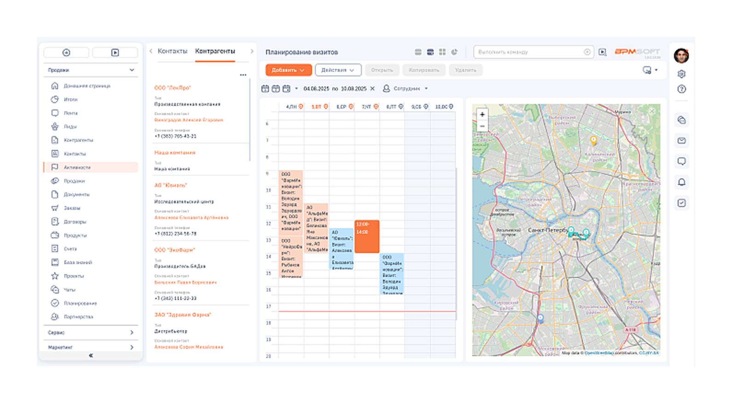Image resolution: width=732 pixels, height=403 pixels.
Task: Expand the Добавить dropdown button
Action: pos(289,70)
